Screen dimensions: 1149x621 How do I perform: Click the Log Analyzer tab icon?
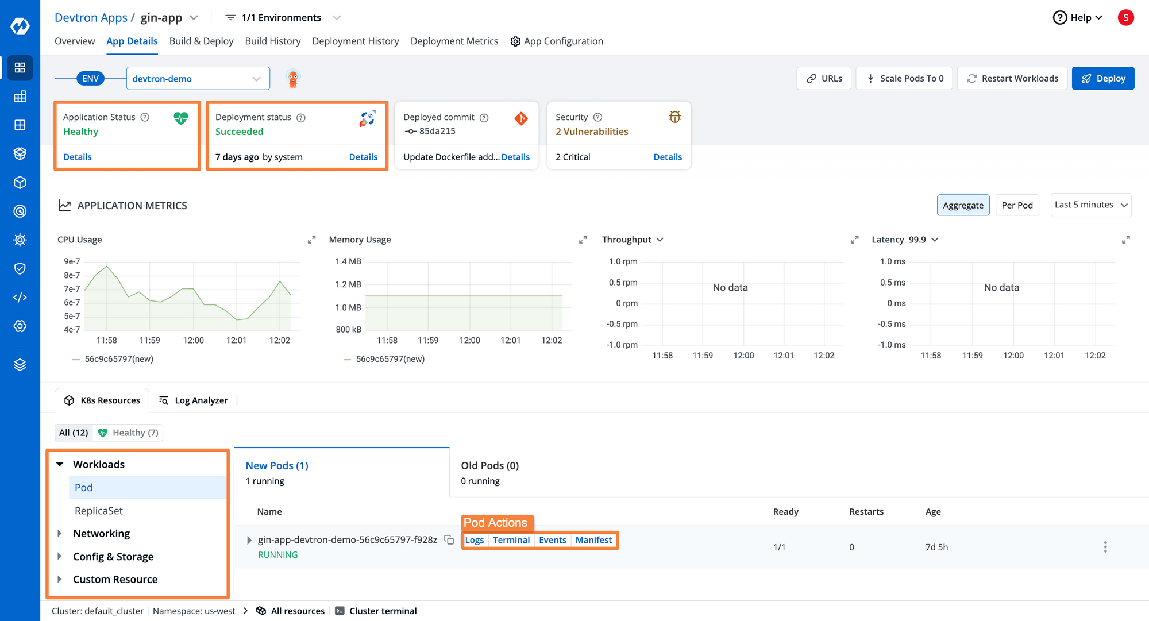point(163,400)
